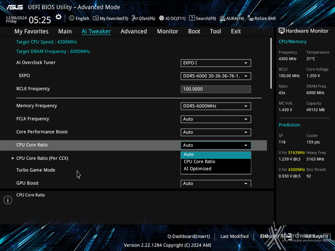The image size is (335, 251).
Task: Select Auto in CPU Core Ratio list
Action: tap(216, 155)
